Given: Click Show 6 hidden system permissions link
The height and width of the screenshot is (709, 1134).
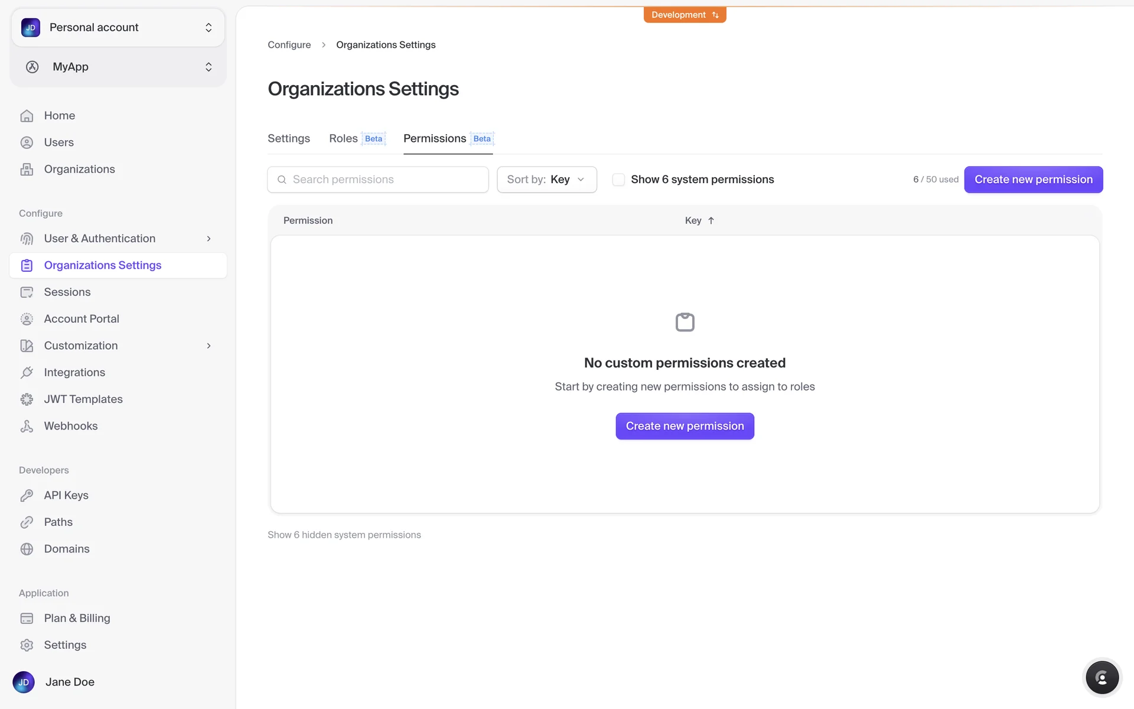Looking at the screenshot, I should pos(344,535).
